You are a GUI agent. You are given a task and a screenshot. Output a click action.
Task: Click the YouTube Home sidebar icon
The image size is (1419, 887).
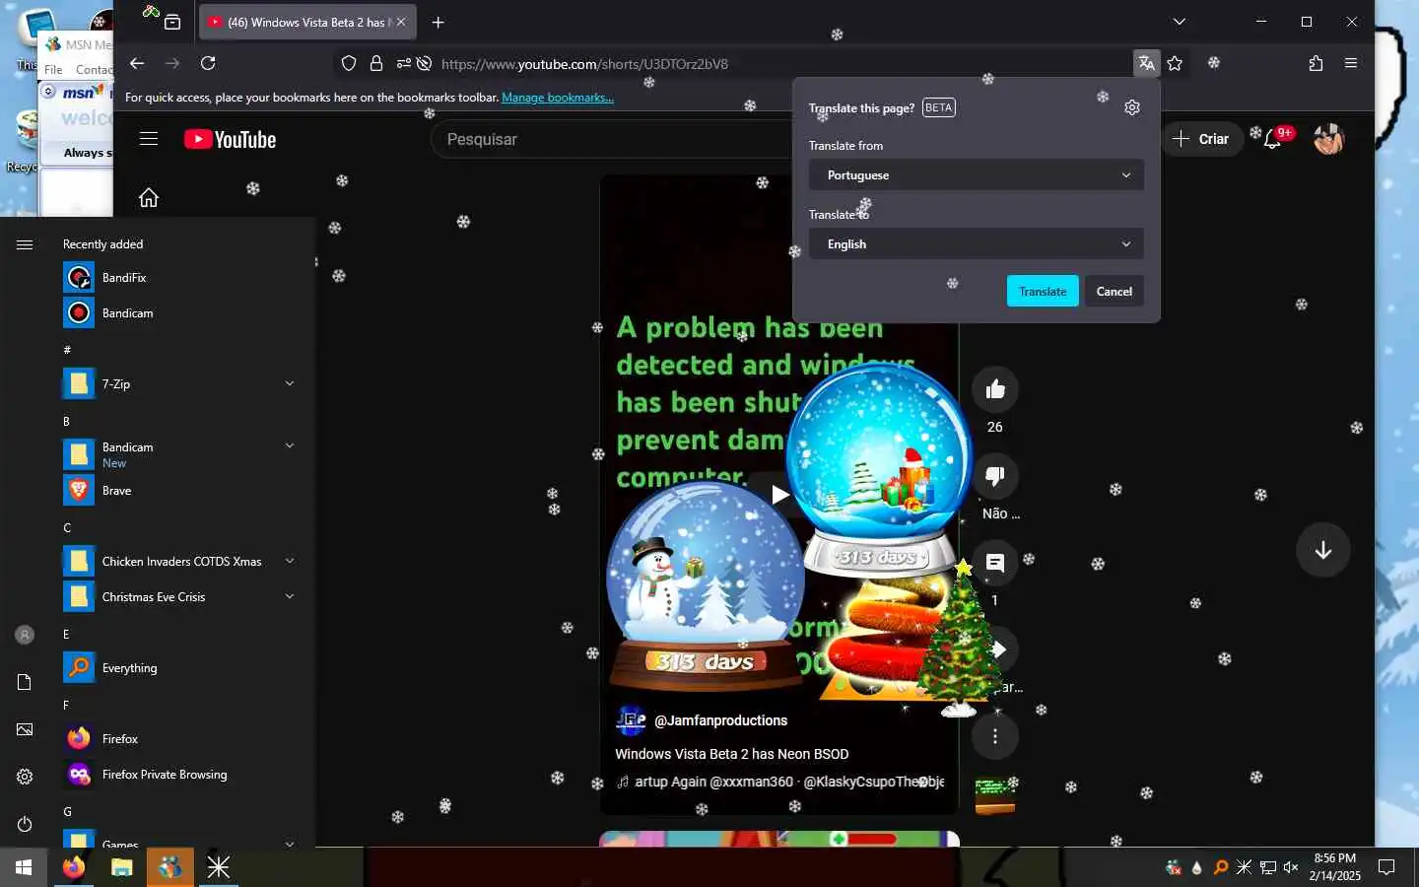pos(149,197)
